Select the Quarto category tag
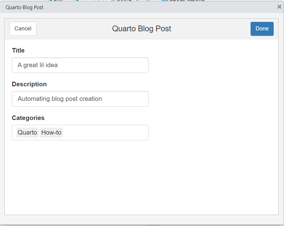Image resolution: width=284 pixels, height=226 pixels. 27,132
